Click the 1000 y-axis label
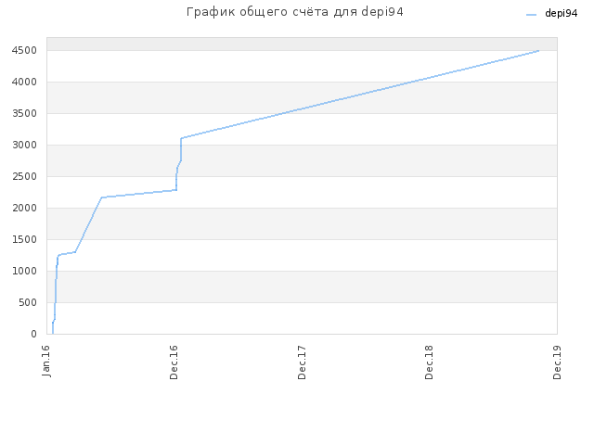 pos(24,271)
